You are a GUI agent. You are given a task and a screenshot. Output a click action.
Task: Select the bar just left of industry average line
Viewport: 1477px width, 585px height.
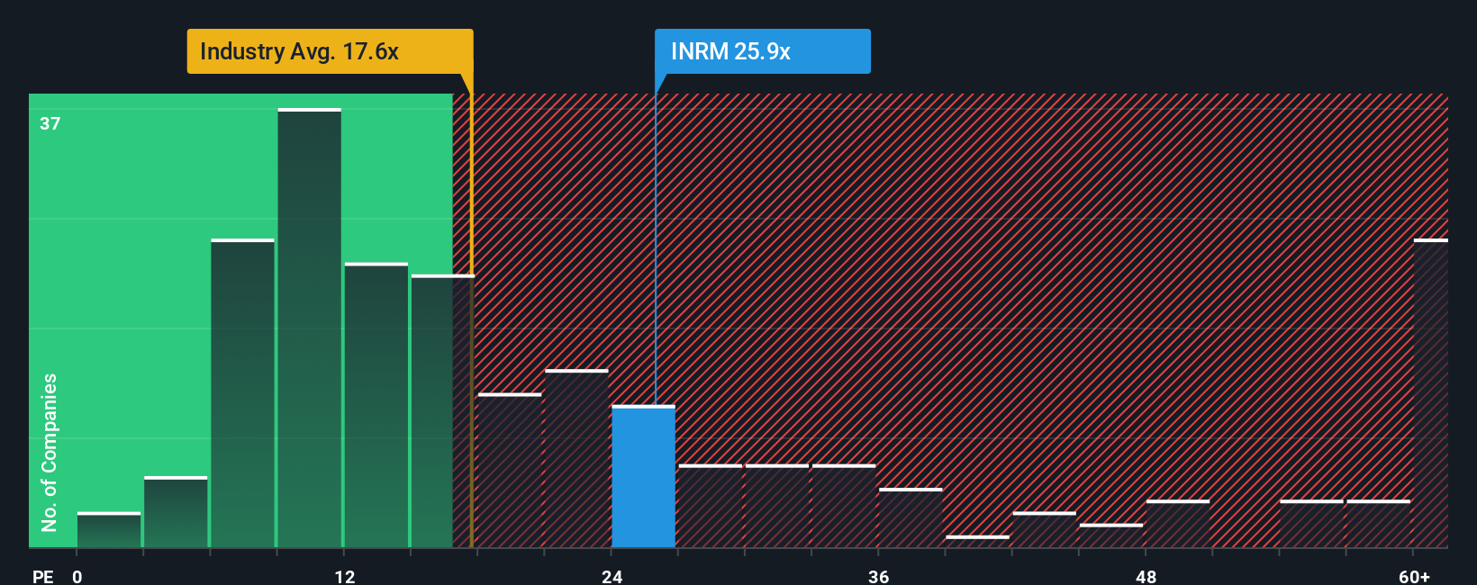coord(442,410)
